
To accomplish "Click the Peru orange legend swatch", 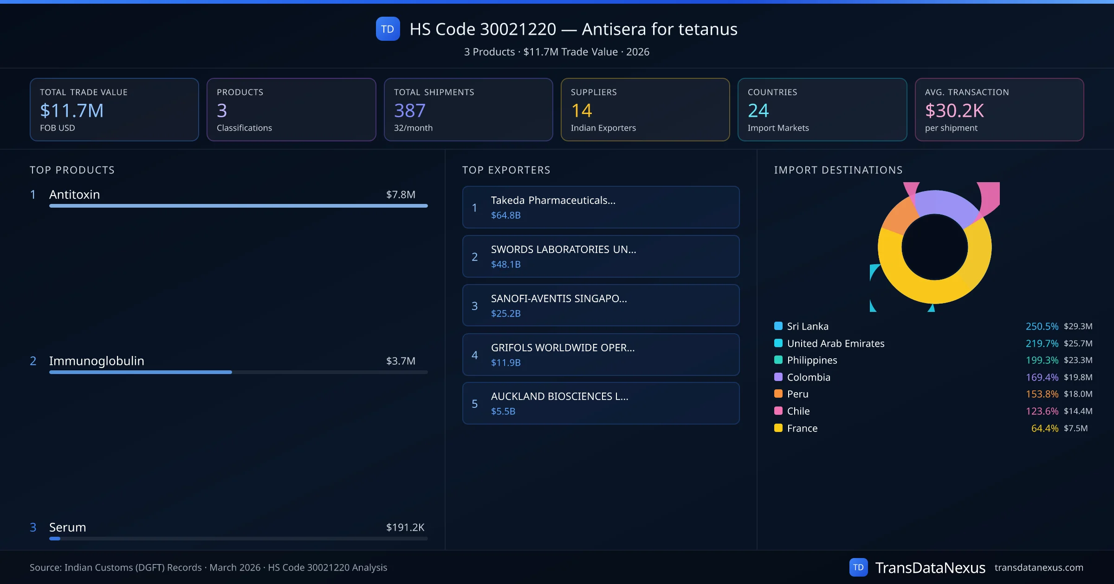I will click(x=778, y=394).
